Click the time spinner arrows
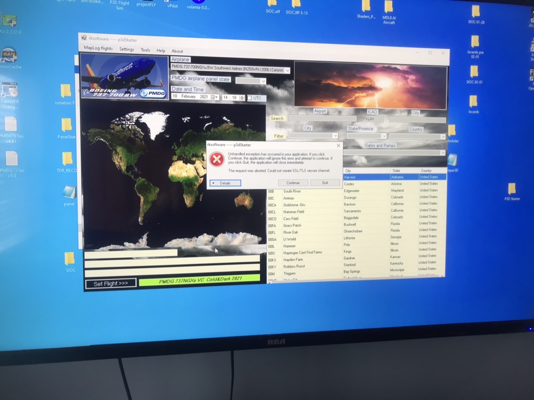Viewport: 534px width, 400px height. 242,98
